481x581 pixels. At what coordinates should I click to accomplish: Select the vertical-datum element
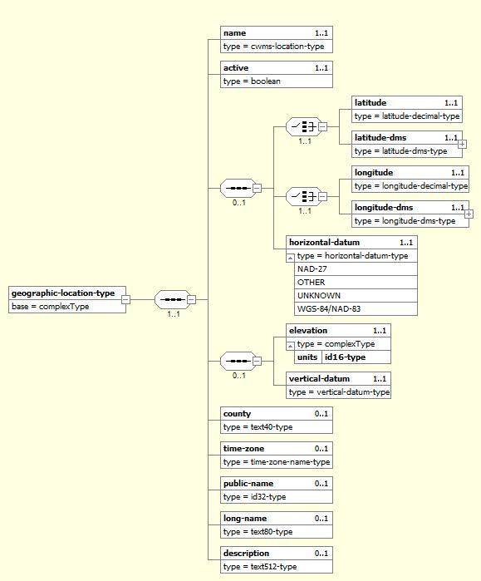pyautogui.click(x=338, y=386)
